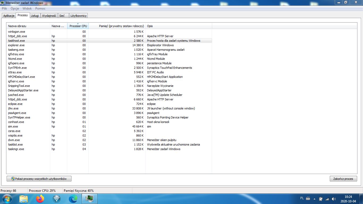Click the volume speaker tray icon

pos(334,199)
